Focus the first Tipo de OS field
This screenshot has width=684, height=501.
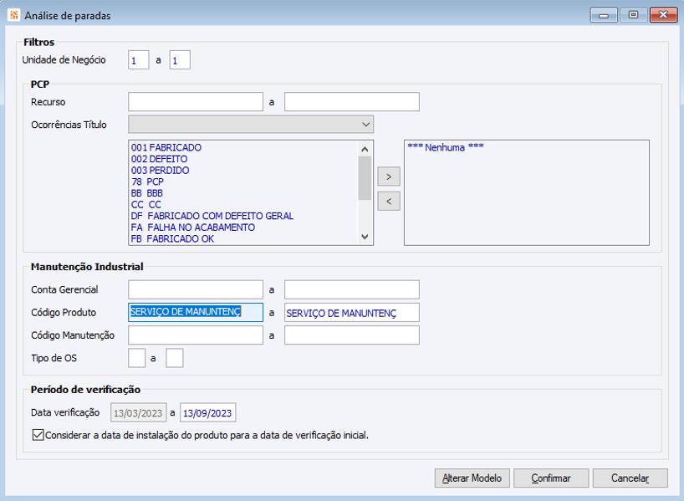pos(136,358)
